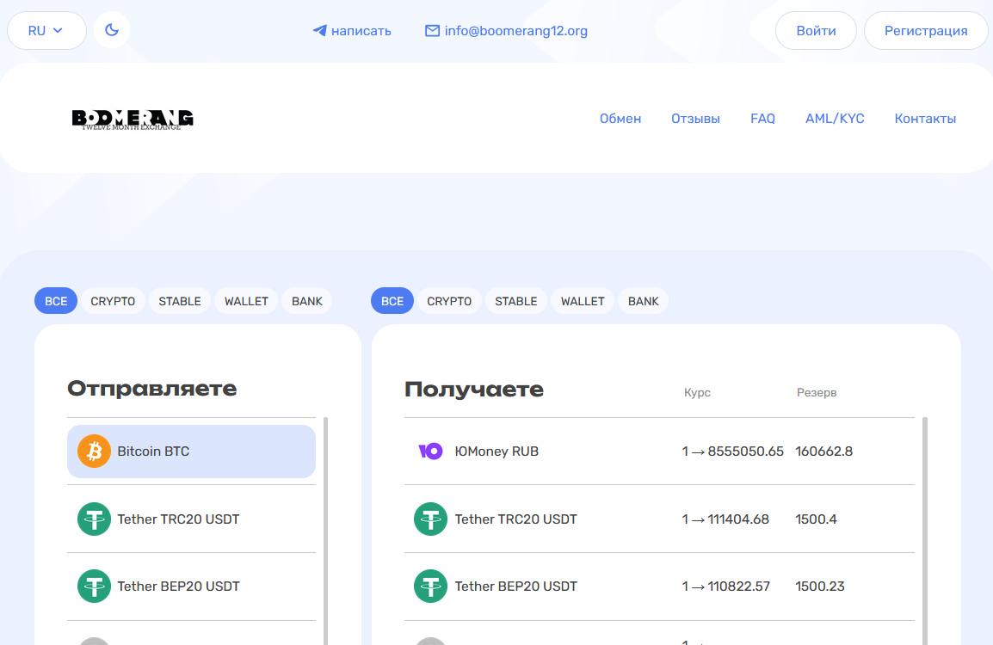Click Tether TRC20 icon in the receive list
The height and width of the screenshot is (645, 993).
[430, 519]
